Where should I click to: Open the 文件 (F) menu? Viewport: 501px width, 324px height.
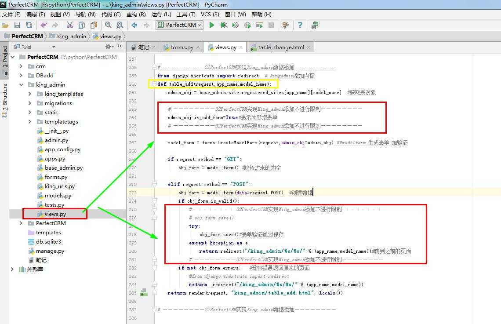pyautogui.click(x=11, y=15)
